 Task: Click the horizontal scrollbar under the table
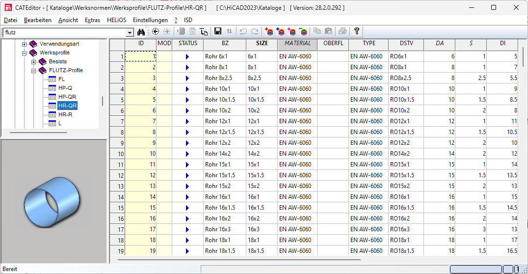[236, 259]
